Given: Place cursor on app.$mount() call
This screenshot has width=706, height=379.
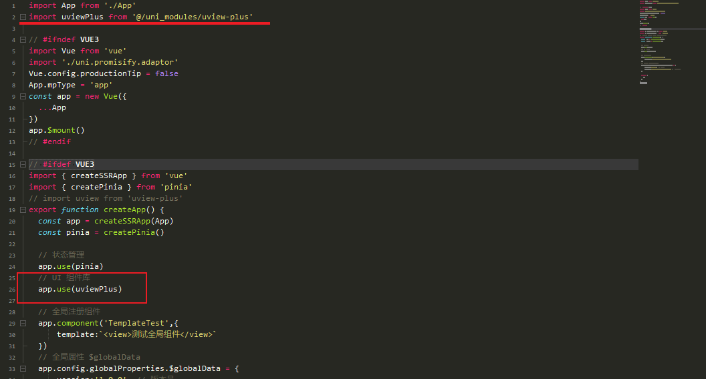Looking at the screenshot, I should [x=57, y=130].
